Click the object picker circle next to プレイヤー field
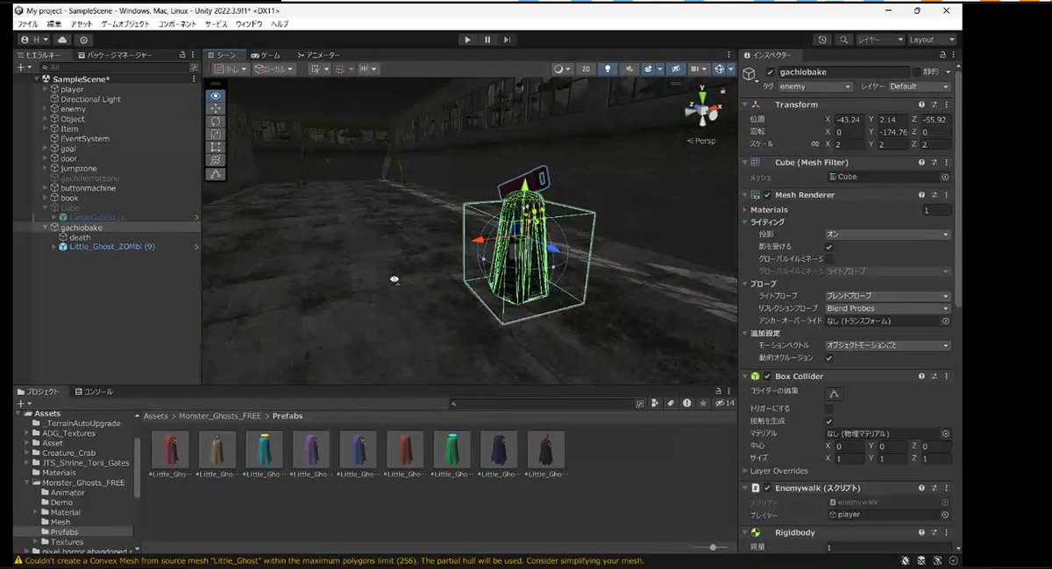1052x569 pixels. [945, 514]
